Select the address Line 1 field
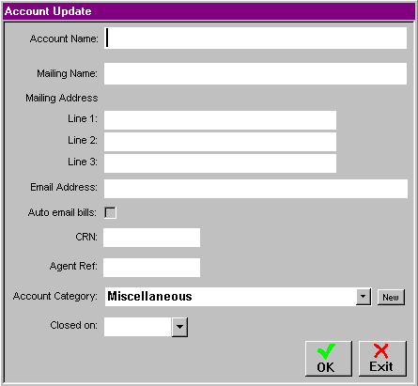The image size is (418, 386). 220,120
